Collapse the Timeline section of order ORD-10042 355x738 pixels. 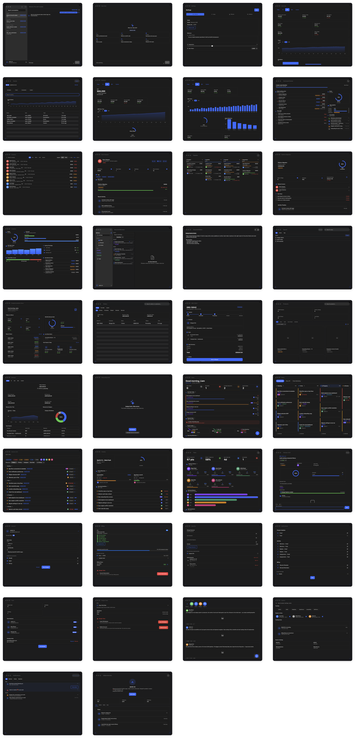click(x=190, y=312)
